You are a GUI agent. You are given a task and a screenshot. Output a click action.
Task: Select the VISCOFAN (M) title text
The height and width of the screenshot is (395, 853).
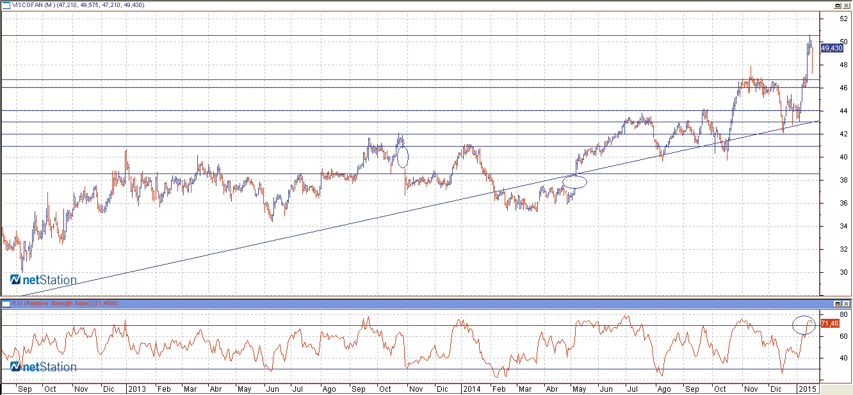[35, 4]
